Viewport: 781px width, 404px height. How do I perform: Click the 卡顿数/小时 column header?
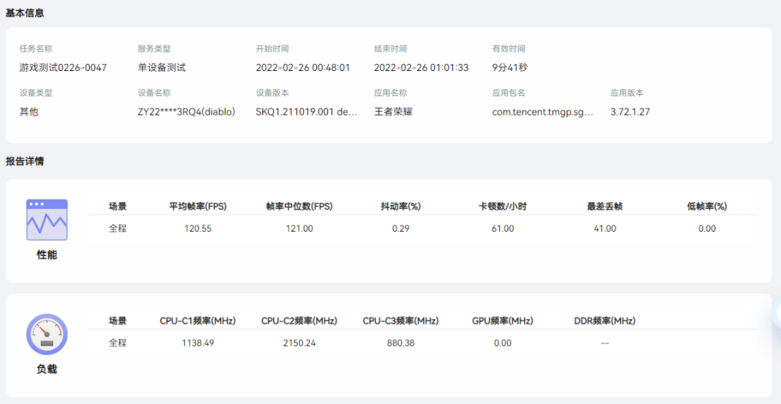click(x=504, y=207)
